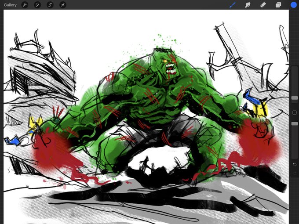Open the Actions wrench menu
Viewport: 299px width, 224px height.
tap(25, 5)
